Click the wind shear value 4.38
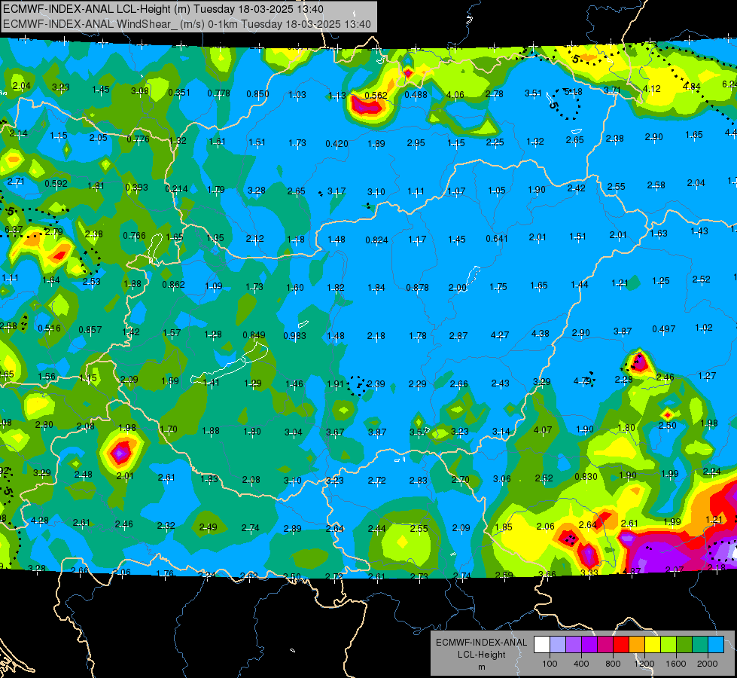 tap(540, 334)
